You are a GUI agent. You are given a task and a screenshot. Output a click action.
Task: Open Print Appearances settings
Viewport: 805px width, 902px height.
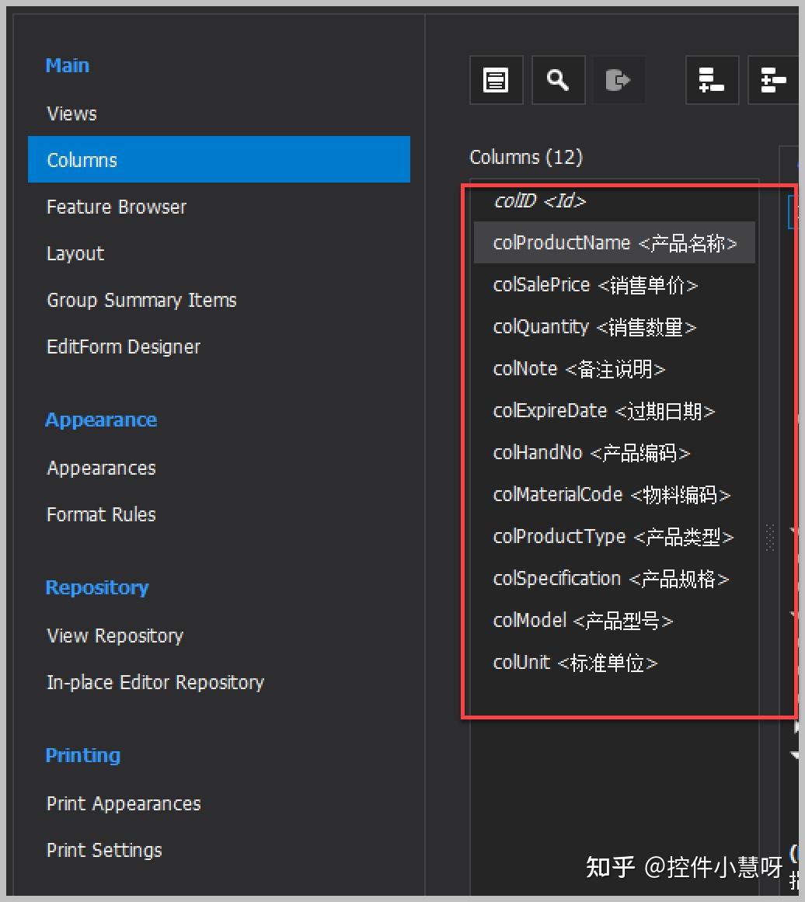(123, 803)
